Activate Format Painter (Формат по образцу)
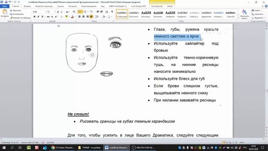 [20, 18]
